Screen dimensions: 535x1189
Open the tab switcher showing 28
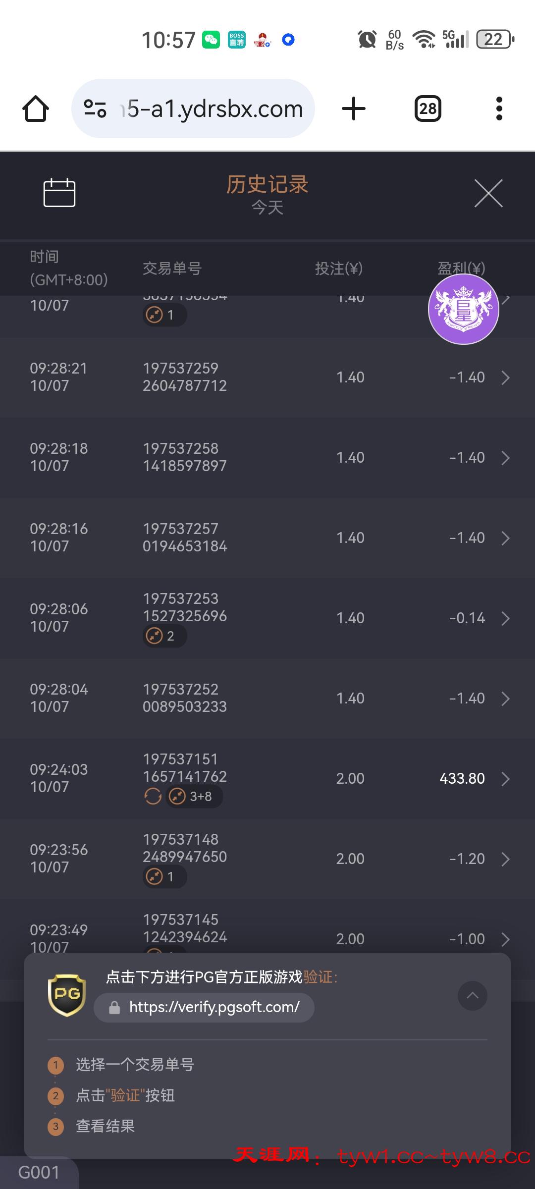tap(428, 108)
